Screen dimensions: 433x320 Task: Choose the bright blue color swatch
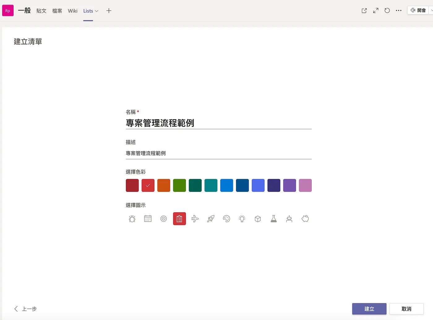[x=227, y=185]
